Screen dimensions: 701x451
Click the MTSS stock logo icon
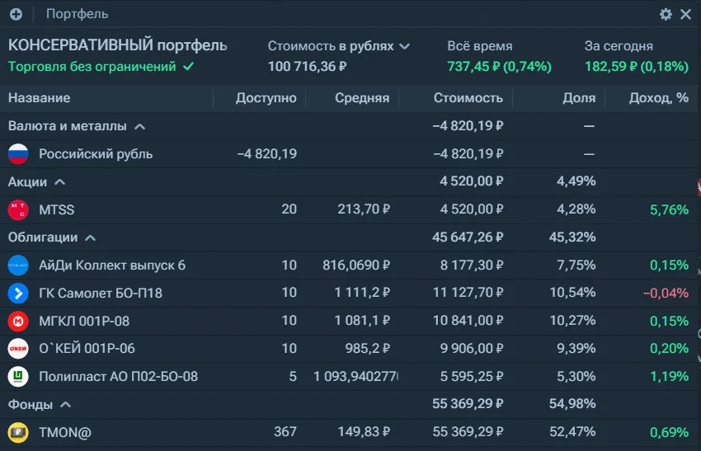tap(18, 209)
